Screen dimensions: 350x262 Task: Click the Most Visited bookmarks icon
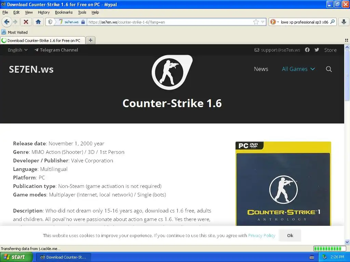(x=3, y=32)
